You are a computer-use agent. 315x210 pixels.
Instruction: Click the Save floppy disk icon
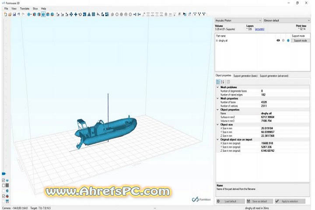14,14
